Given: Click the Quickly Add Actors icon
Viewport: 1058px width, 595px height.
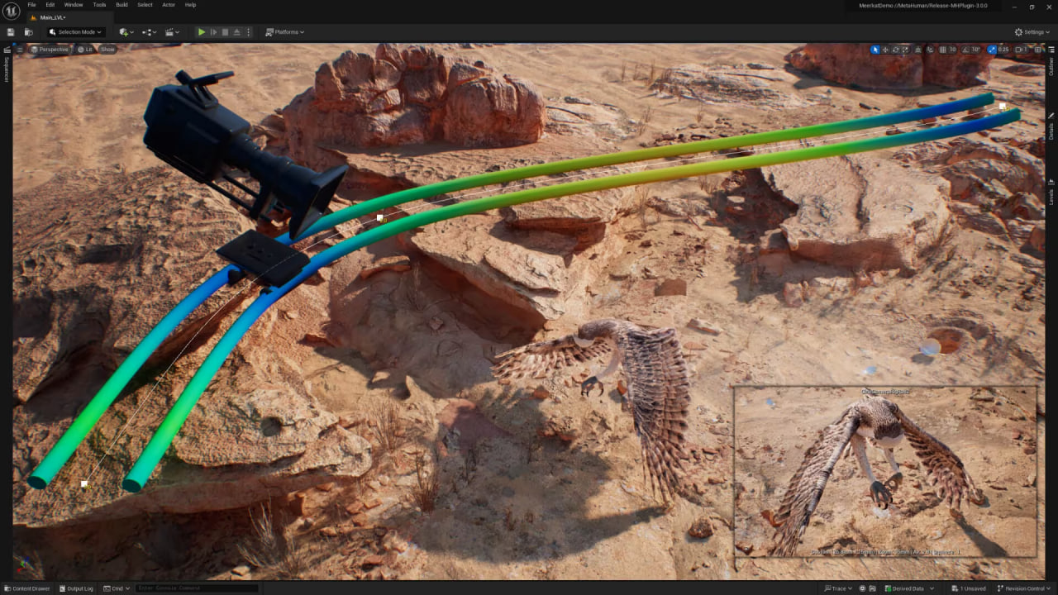Looking at the screenshot, I should (x=124, y=31).
